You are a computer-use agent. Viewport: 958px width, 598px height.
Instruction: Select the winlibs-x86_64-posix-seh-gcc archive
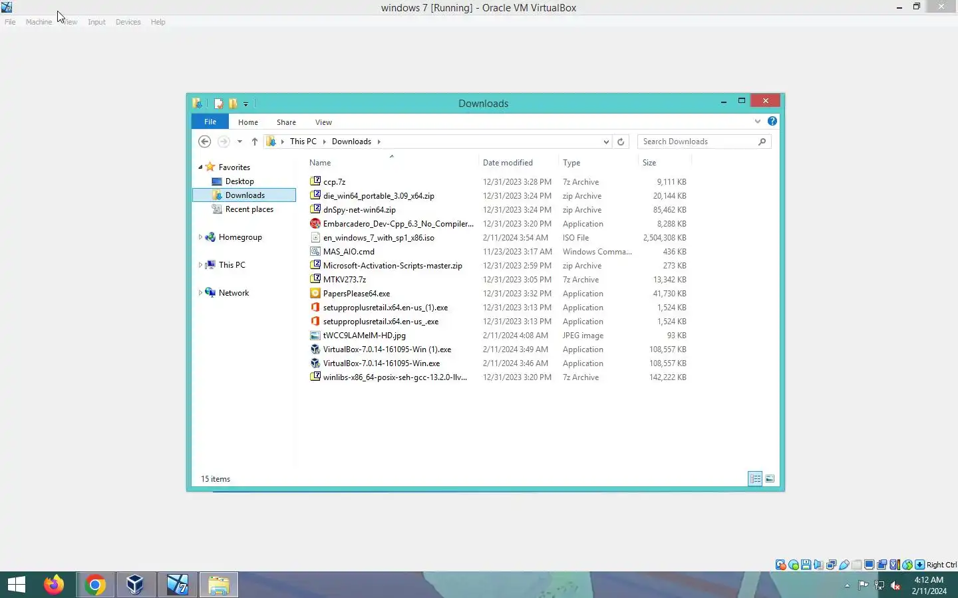tap(395, 377)
